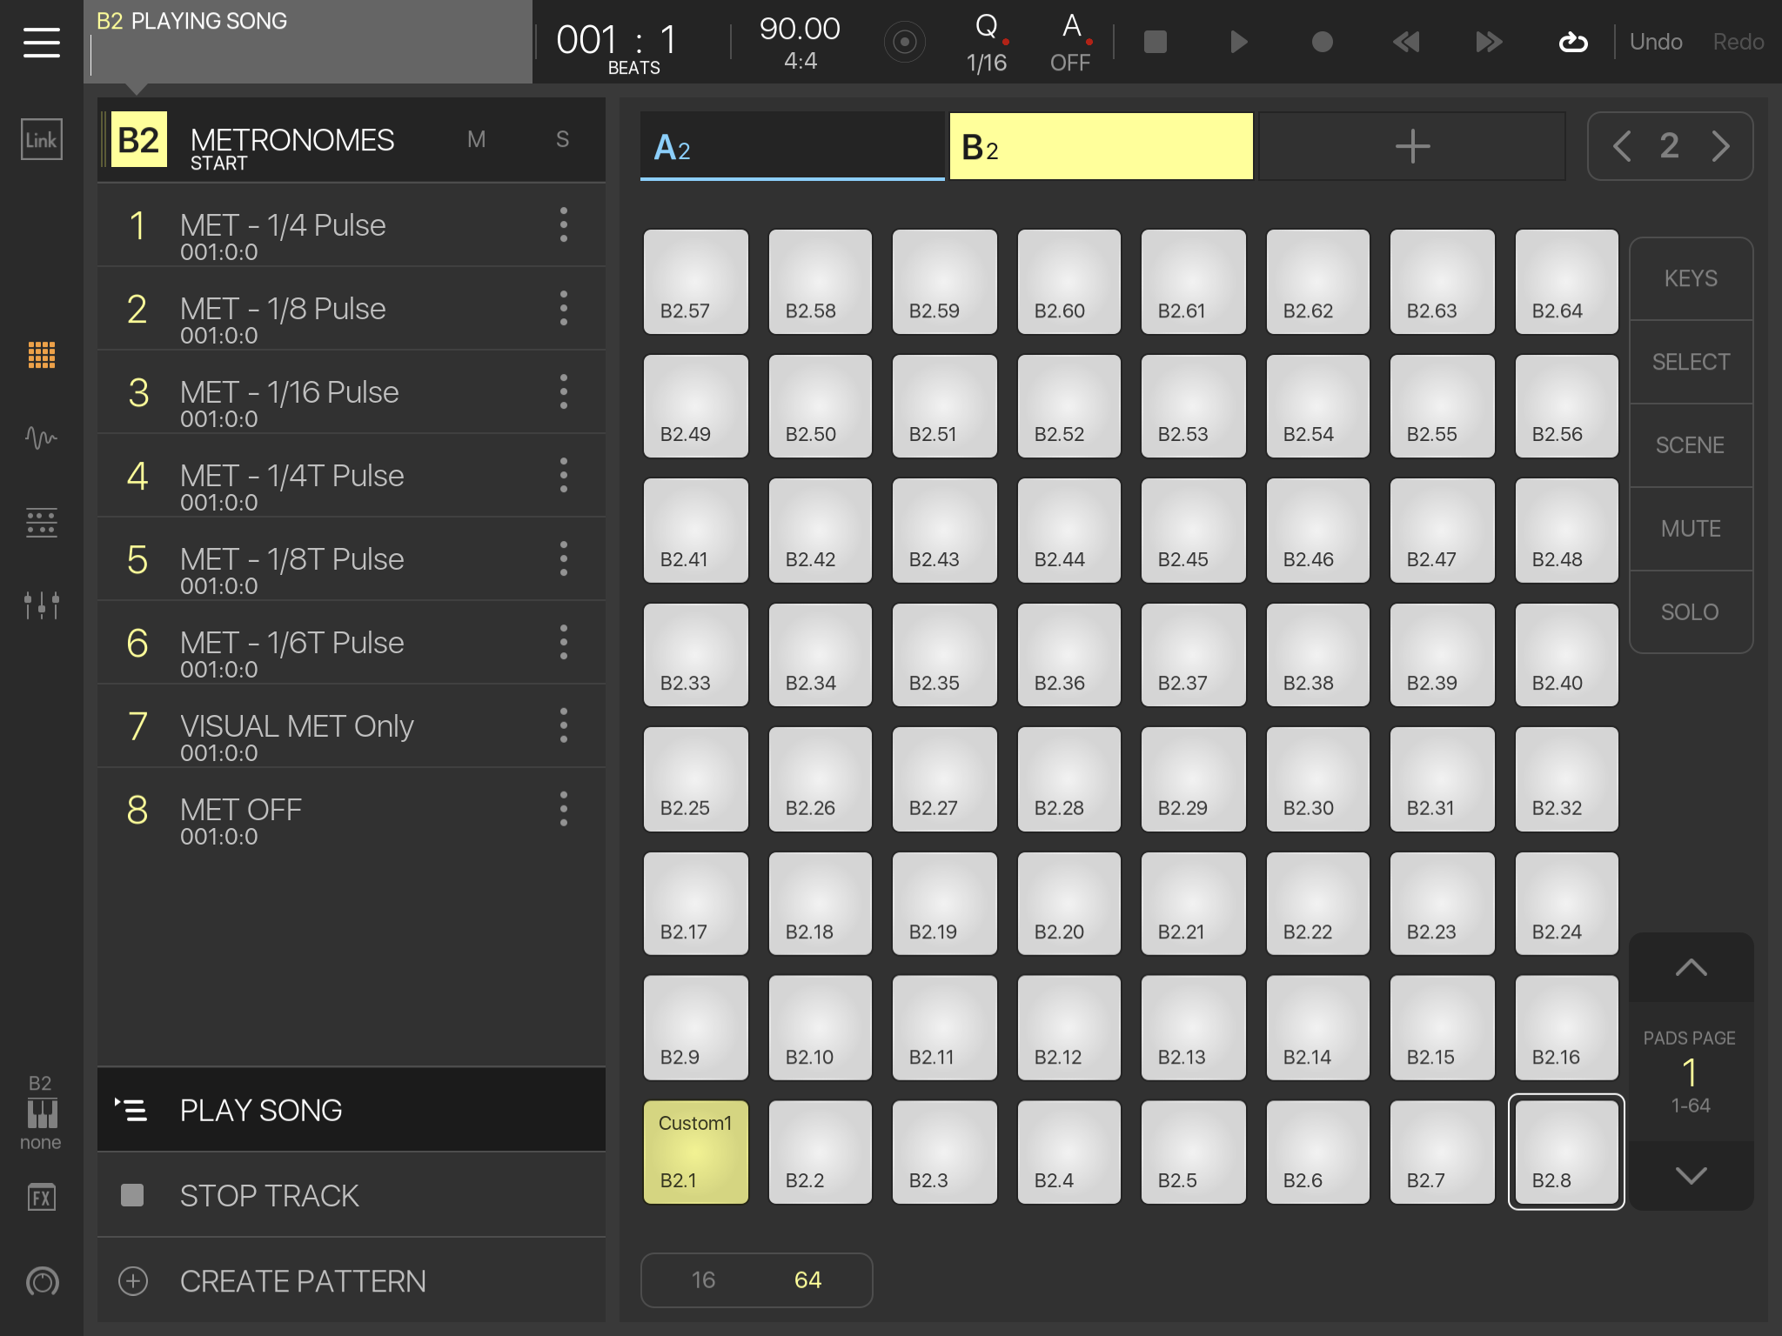Click Redo button
The height and width of the screenshot is (1336, 1782).
[x=1738, y=42]
